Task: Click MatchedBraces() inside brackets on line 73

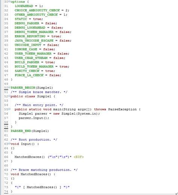Action: point(42,187)
